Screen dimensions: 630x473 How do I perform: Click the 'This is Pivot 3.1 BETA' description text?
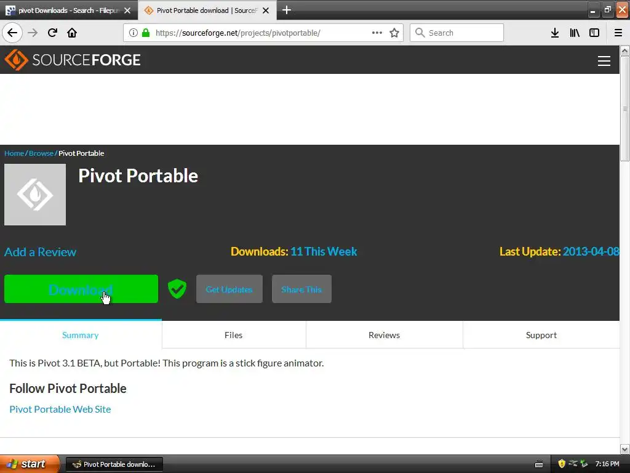[x=166, y=363]
